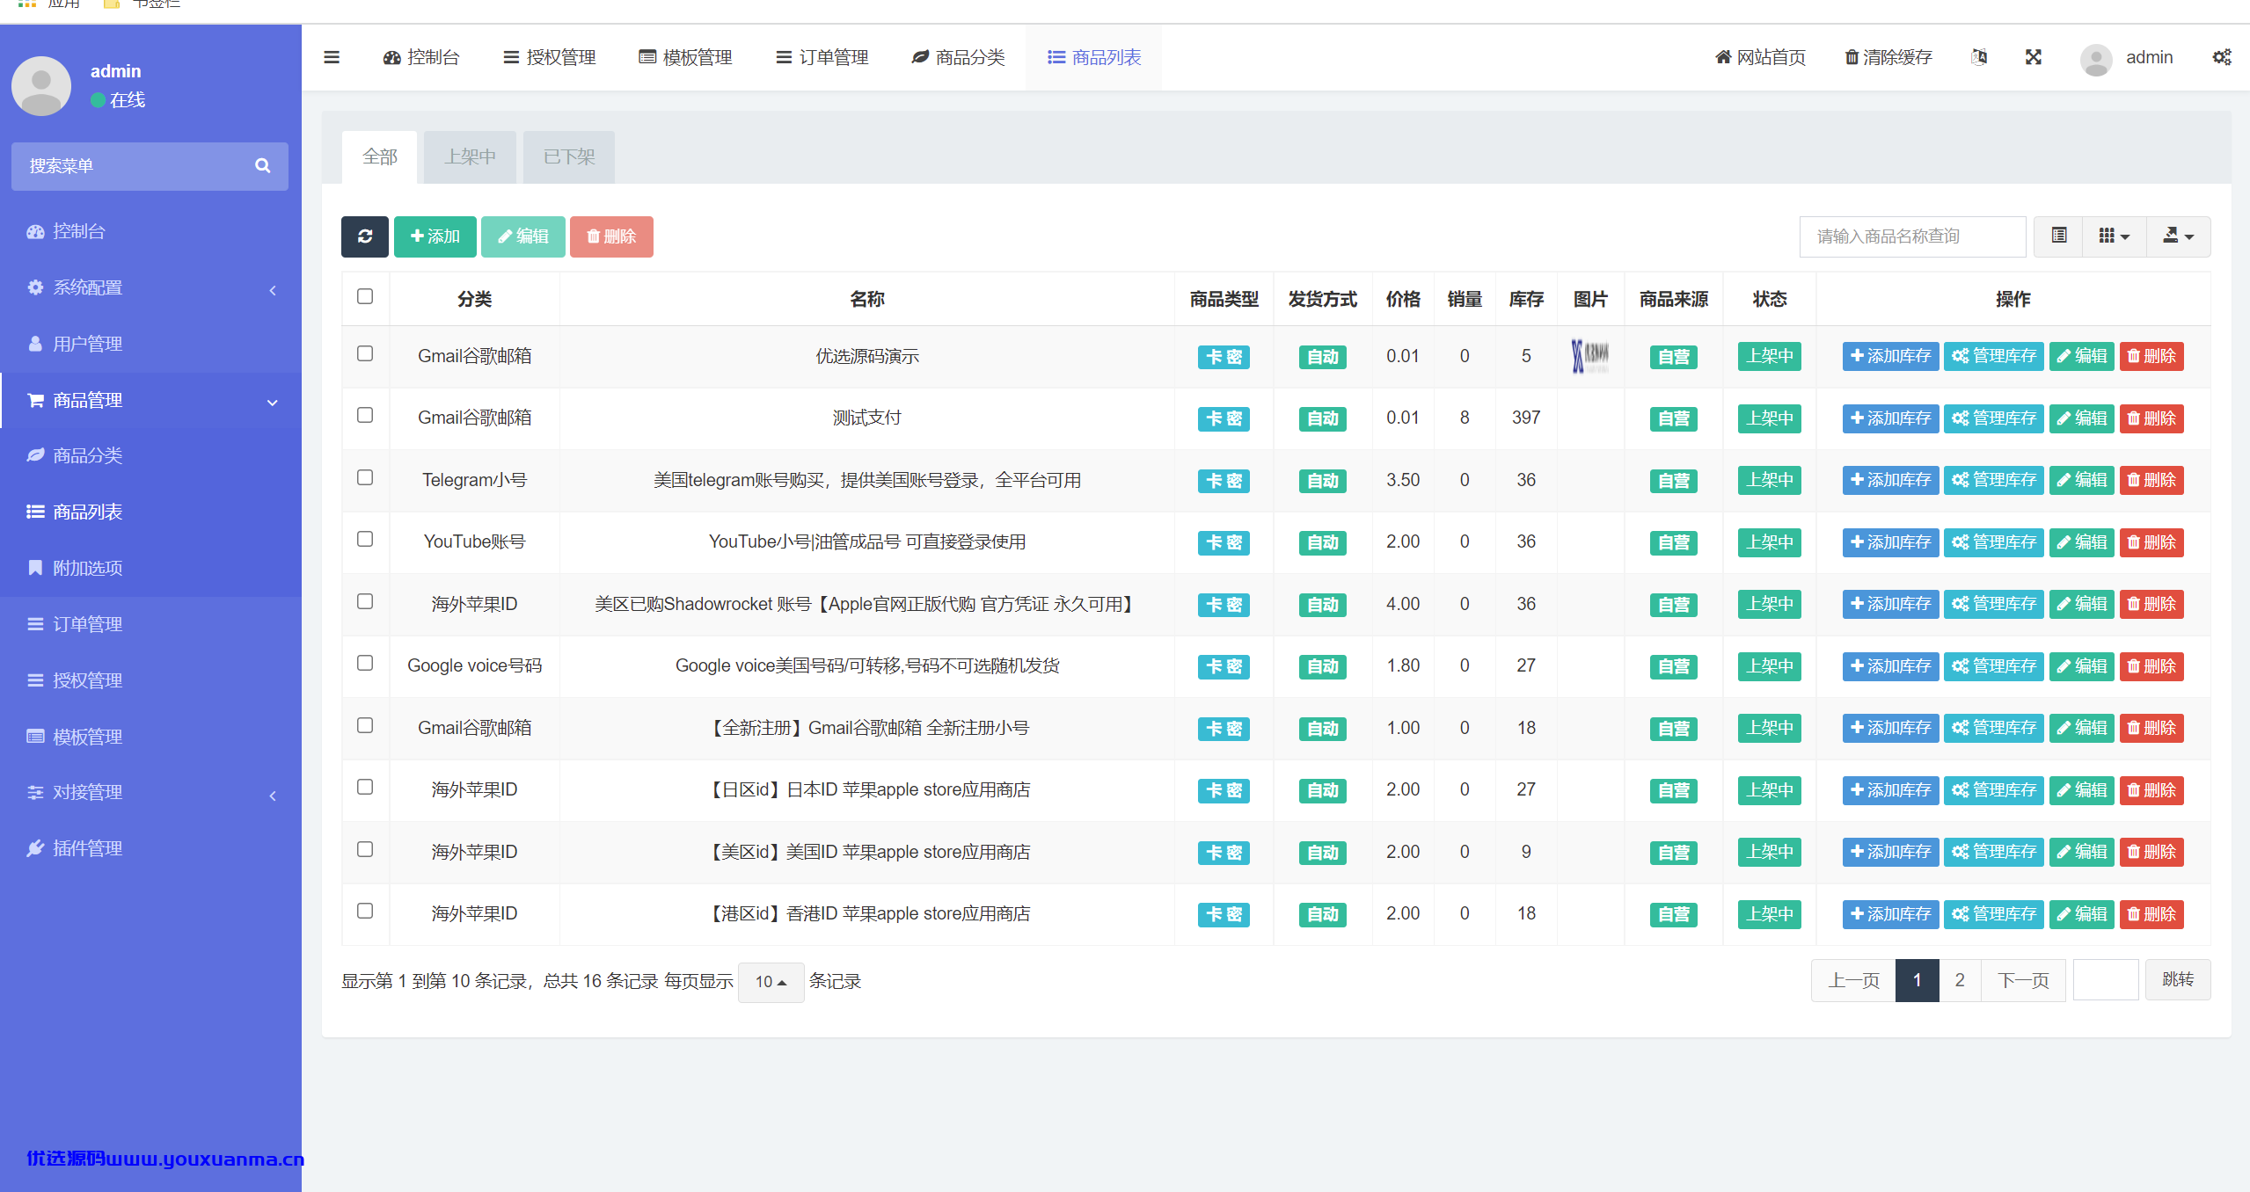Viewport: 2250px width, 1192px height.
Task: Click the refresh icon button in toolbar
Action: point(364,236)
